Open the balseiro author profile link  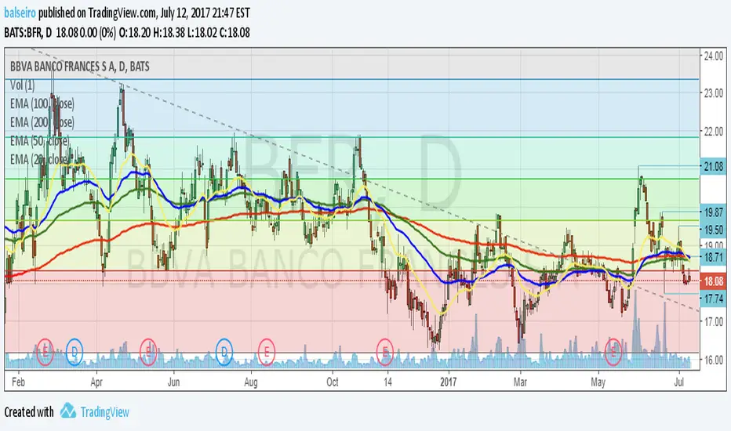[20, 13]
